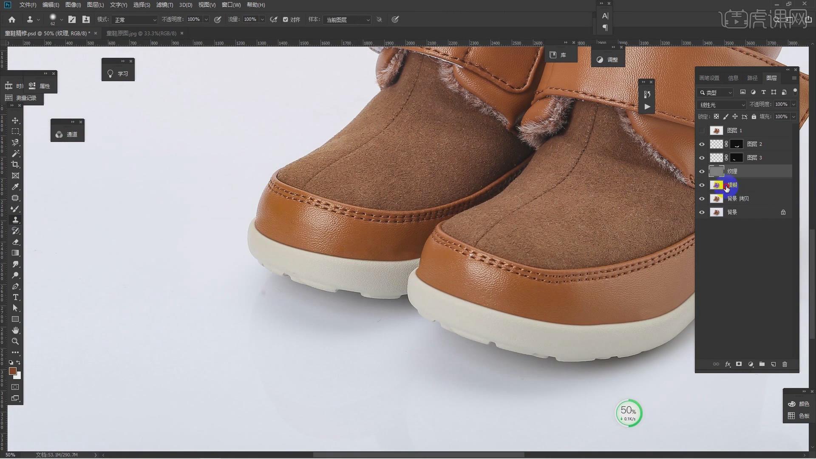Open the opacity dropdown in options bar

(206, 20)
